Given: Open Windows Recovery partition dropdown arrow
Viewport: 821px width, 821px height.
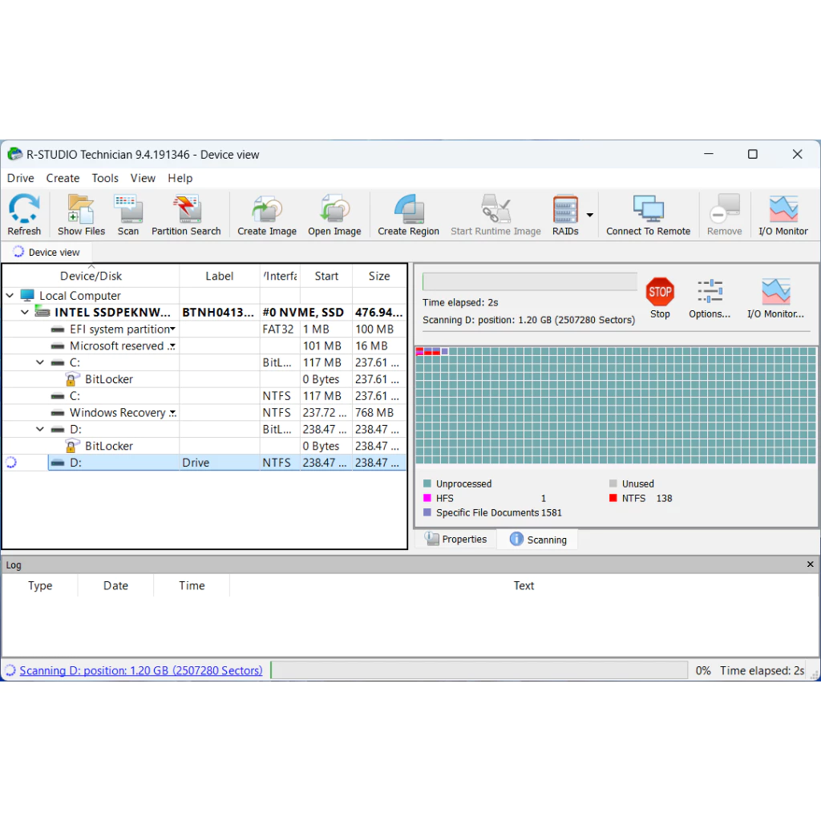Looking at the screenshot, I should click(173, 413).
